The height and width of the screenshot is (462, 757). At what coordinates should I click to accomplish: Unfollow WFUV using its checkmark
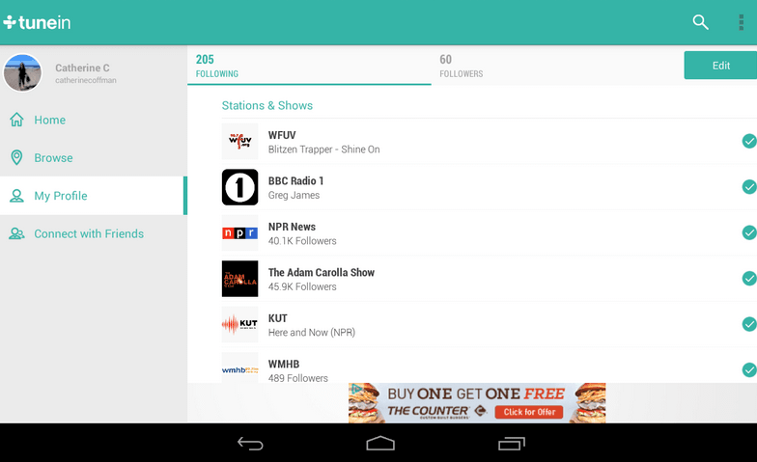748,142
